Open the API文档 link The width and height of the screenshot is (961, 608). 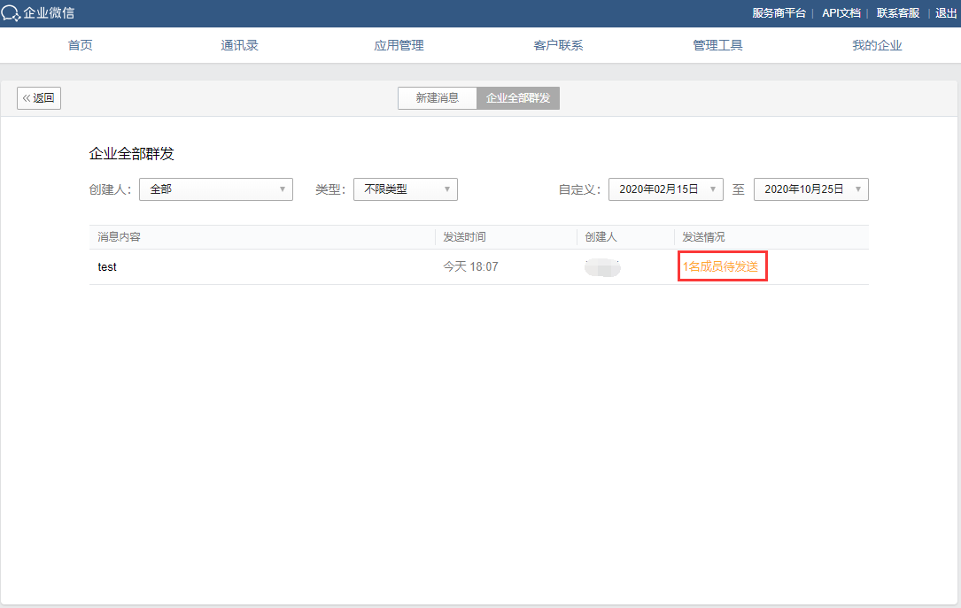[x=841, y=13]
